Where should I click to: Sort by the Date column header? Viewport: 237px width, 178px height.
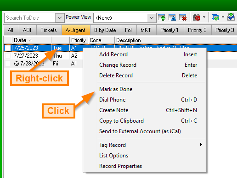32,40
